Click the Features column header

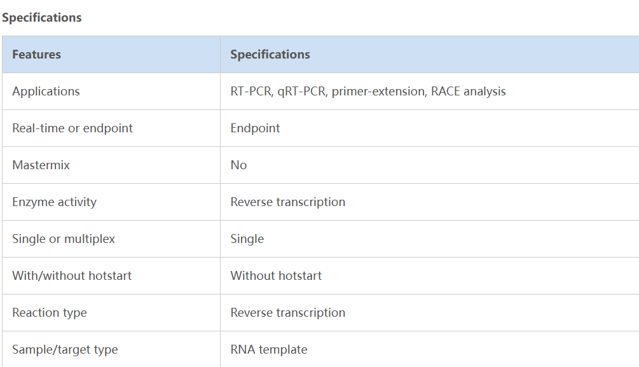point(37,55)
